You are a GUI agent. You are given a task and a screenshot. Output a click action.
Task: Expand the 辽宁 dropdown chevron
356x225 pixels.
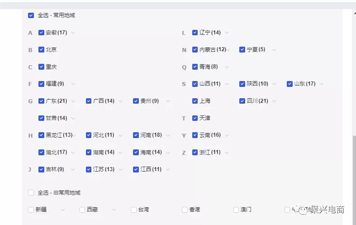[x=227, y=33]
